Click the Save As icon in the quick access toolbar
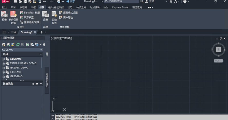This screenshot has height=120, width=228. pos(30,2)
